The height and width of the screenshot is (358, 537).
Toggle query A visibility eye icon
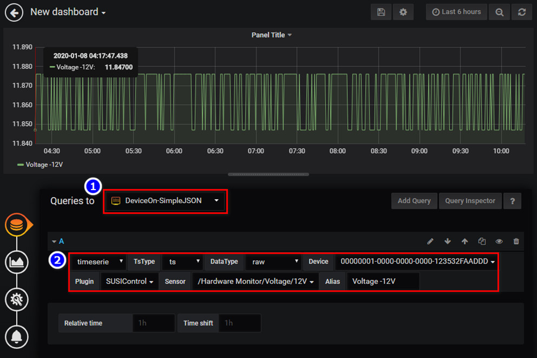pyautogui.click(x=499, y=241)
